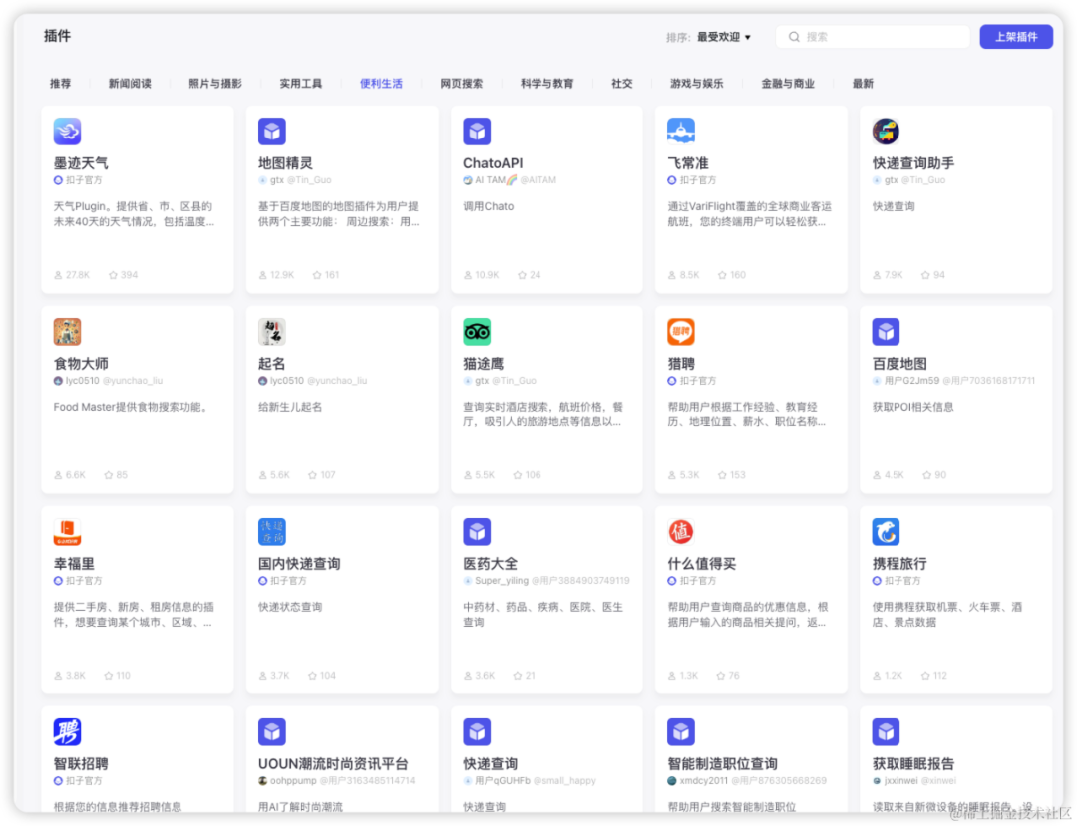Click the 上架插件 button
1077x826 pixels.
click(1016, 37)
